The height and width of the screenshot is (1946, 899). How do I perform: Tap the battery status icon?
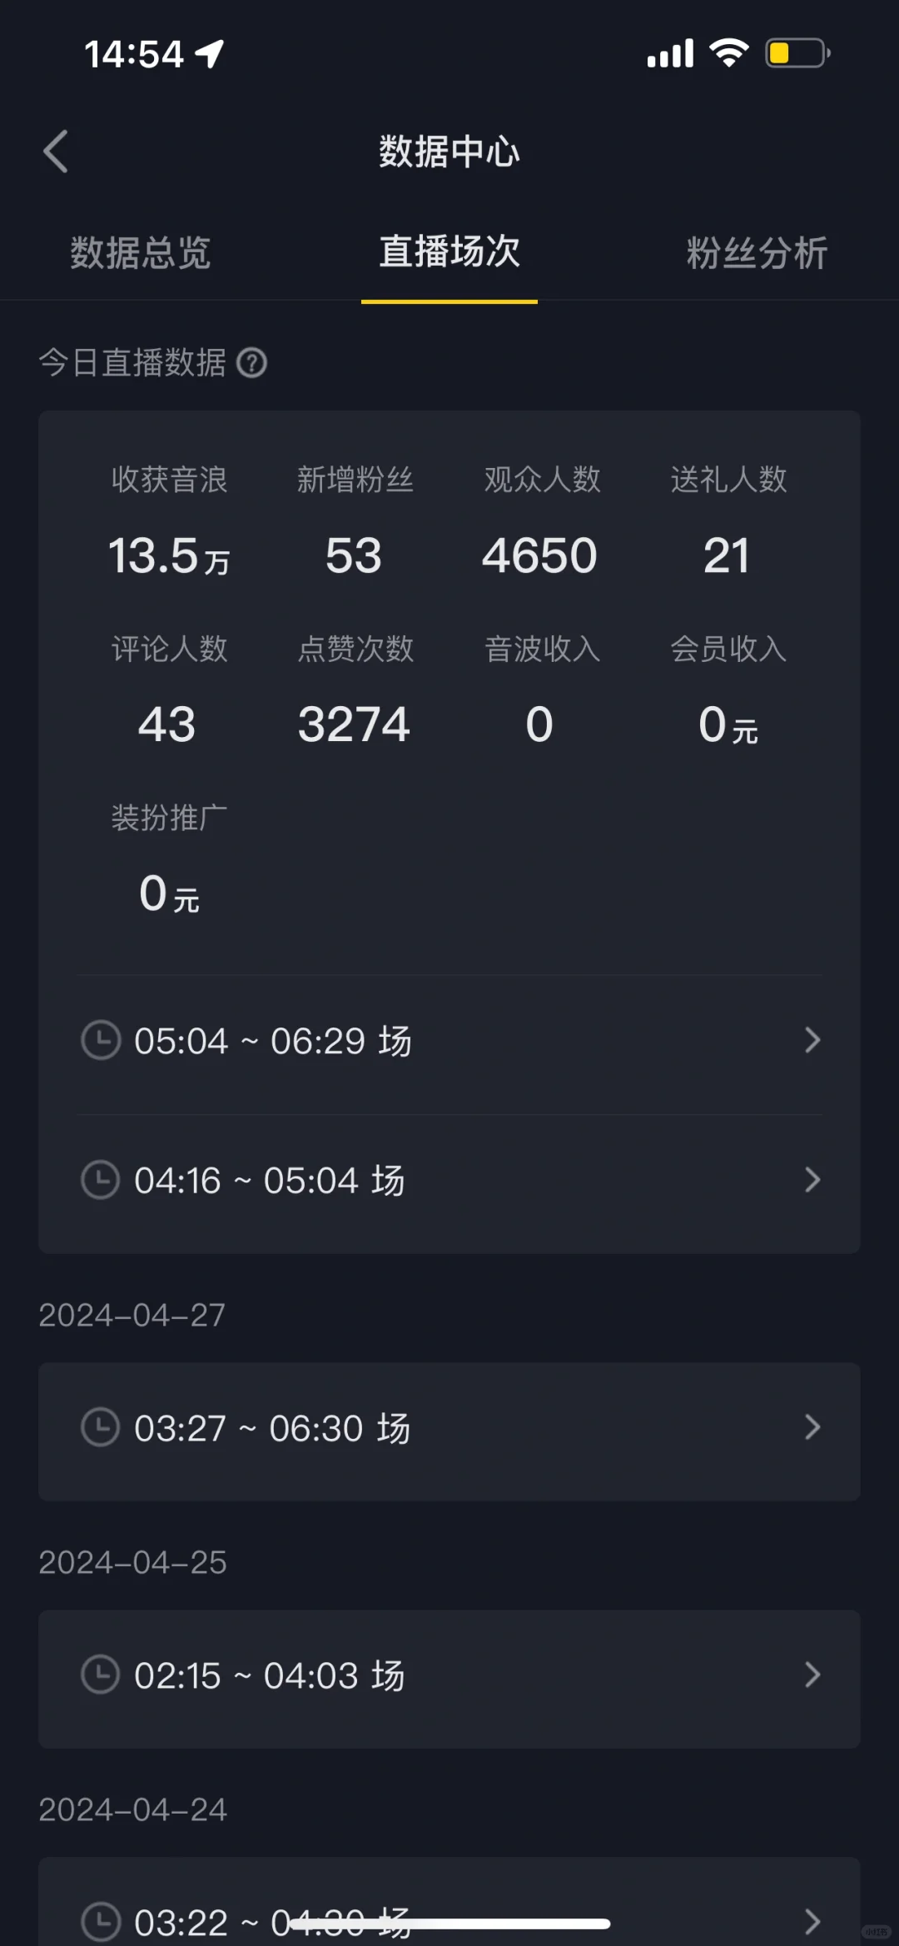pos(797,54)
